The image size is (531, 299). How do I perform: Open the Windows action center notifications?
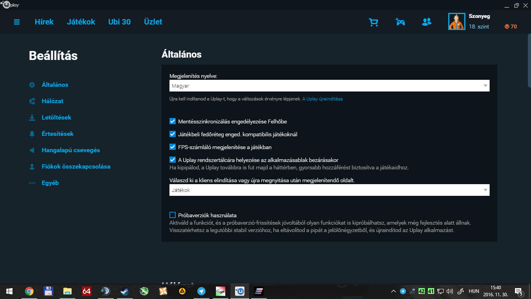(519, 291)
